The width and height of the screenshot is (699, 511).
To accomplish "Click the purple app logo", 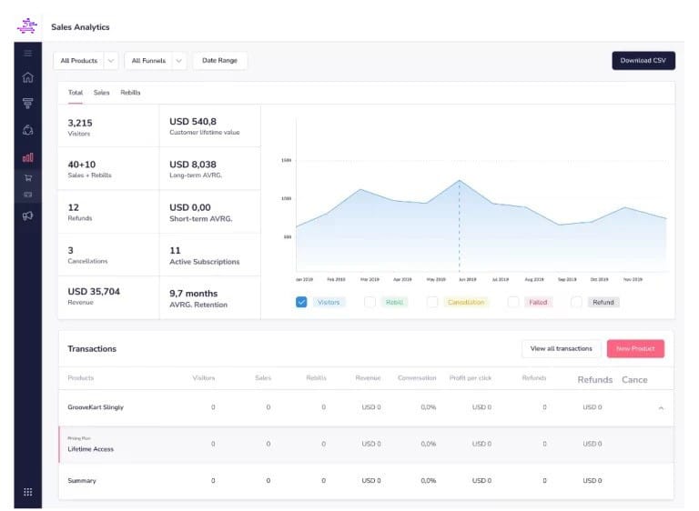I will pyautogui.click(x=27, y=26).
